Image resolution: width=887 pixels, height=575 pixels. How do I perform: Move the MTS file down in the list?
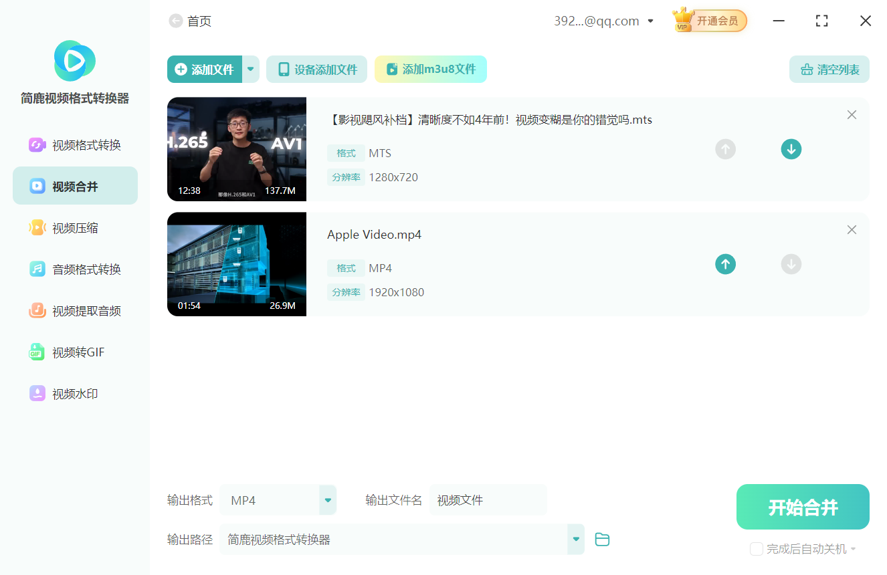pos(791,149)
